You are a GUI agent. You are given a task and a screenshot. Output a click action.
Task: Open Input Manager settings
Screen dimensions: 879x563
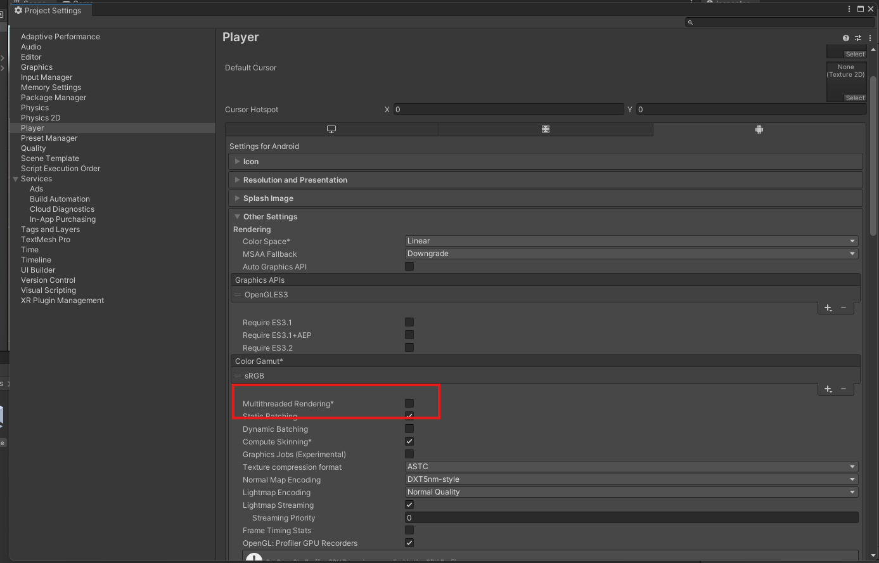pos(47,77)
